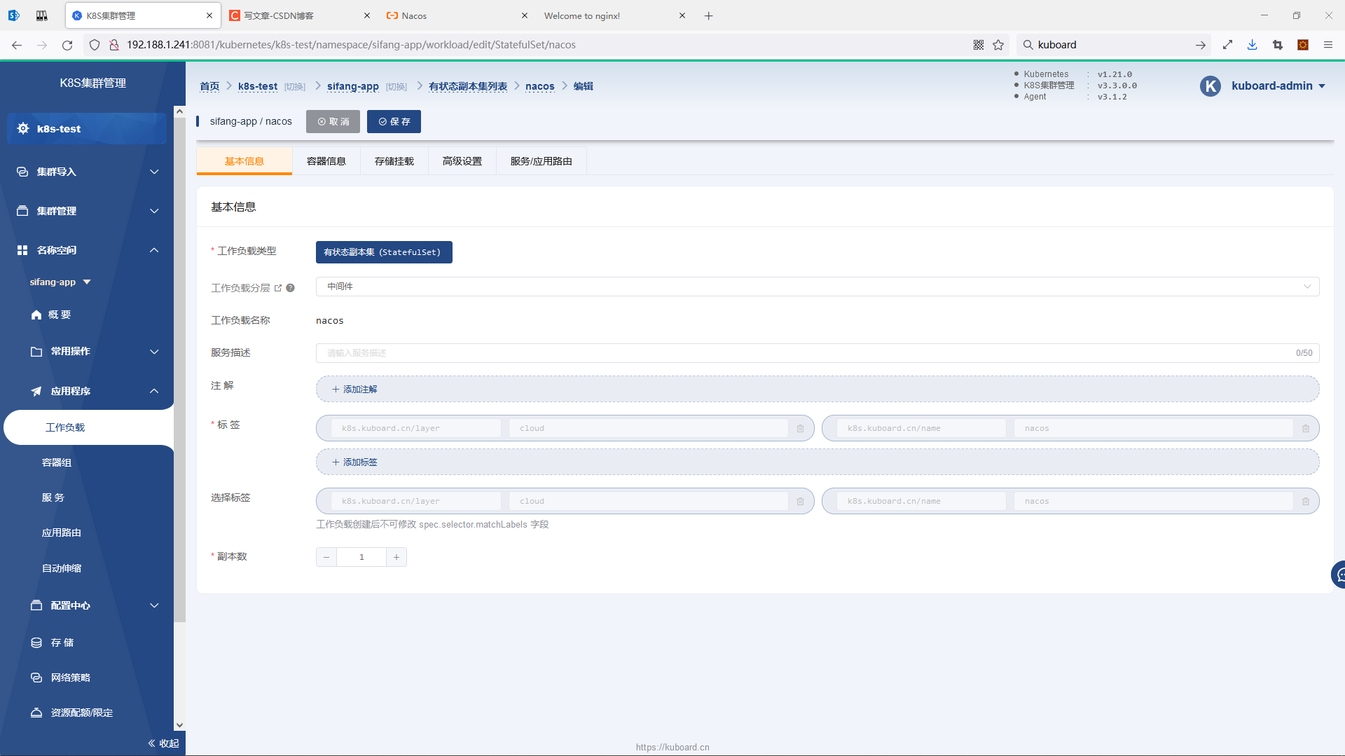Open 工作负载 in the sidebar

click(x=88, y=427)
